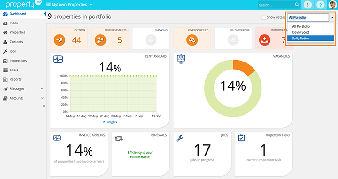Open Jobs in sidebar
This screenshot has width=338, height=179.
13,51
